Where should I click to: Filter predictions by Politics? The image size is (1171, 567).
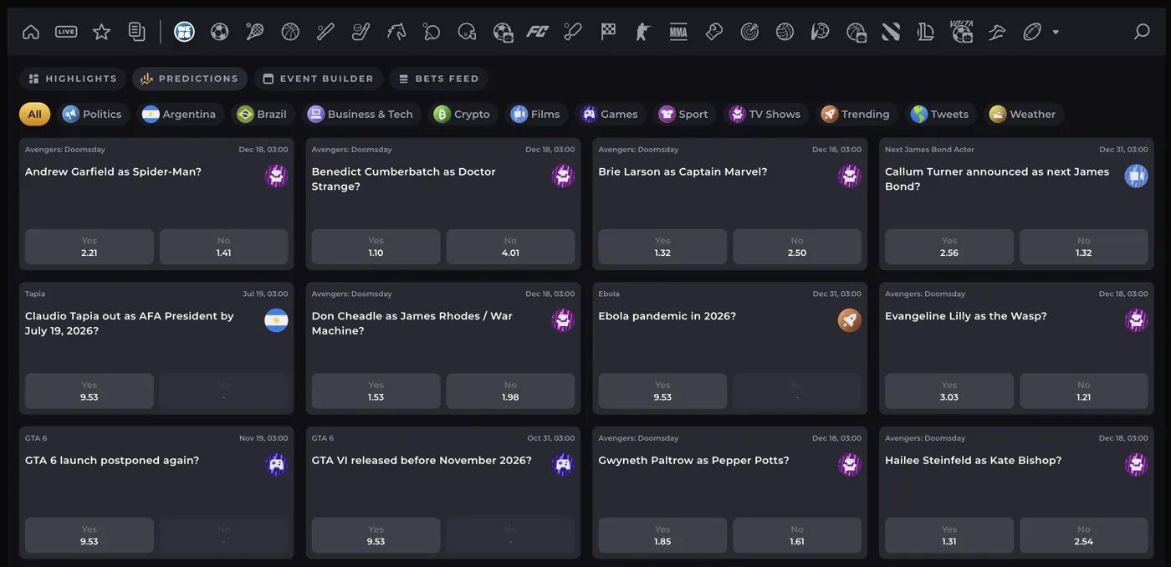click(x=93, y=114)
